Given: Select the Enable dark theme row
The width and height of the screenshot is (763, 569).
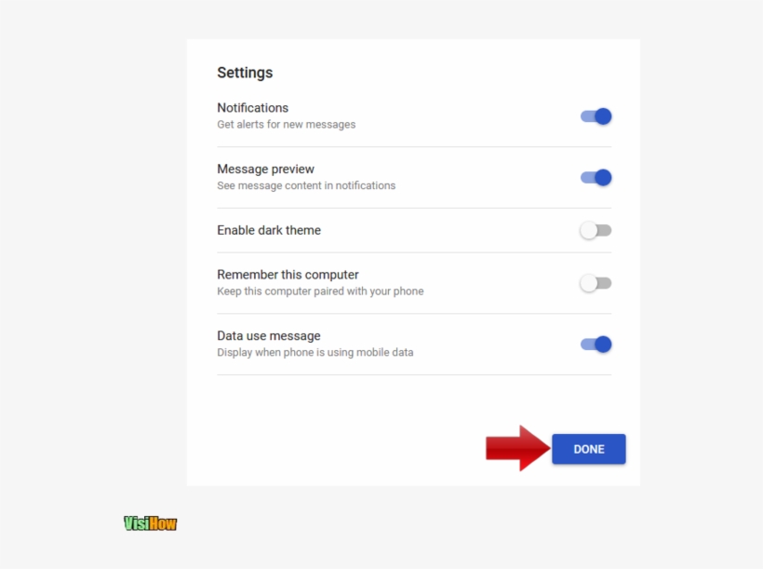Looking at the screenshot, I should (269, 230).
